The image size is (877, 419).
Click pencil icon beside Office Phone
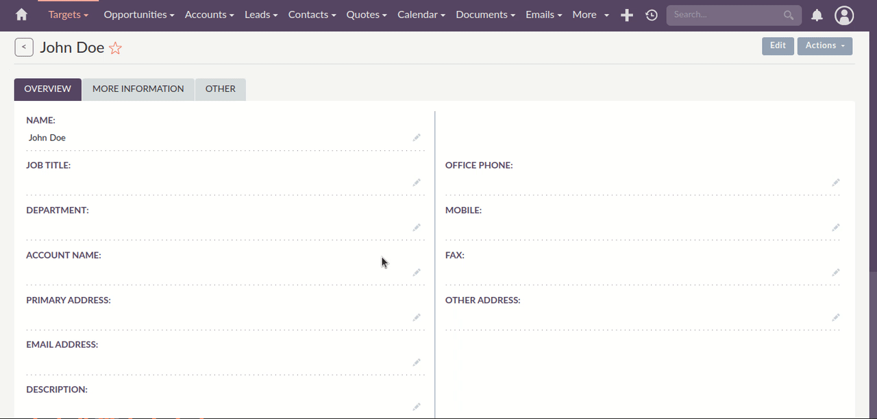tap(836, 182)
